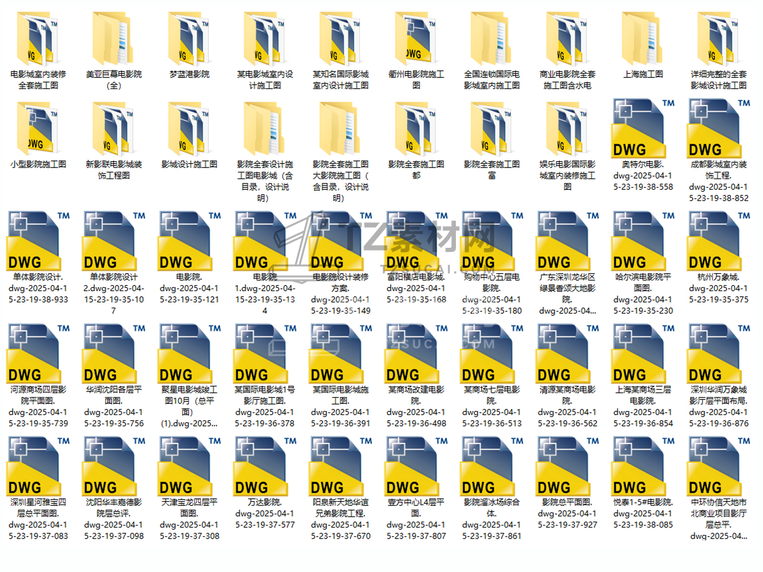Viewport: 763px width, 572px height.
Task: Select the 富阳横店电影城 DWG file icon
Action: 416,241
